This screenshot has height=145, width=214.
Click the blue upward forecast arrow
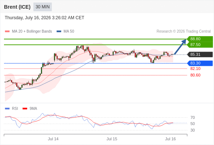[180, 47]
